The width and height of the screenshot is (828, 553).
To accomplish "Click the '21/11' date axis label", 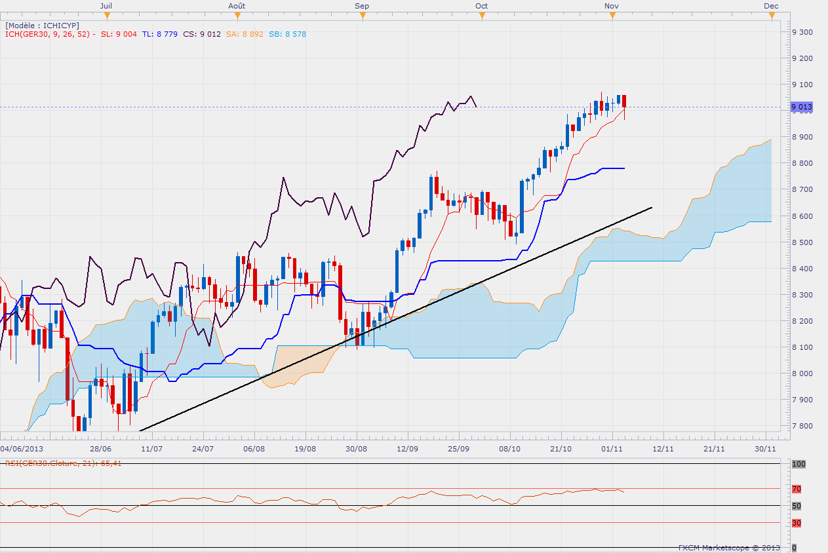I will tap(714, 448).
